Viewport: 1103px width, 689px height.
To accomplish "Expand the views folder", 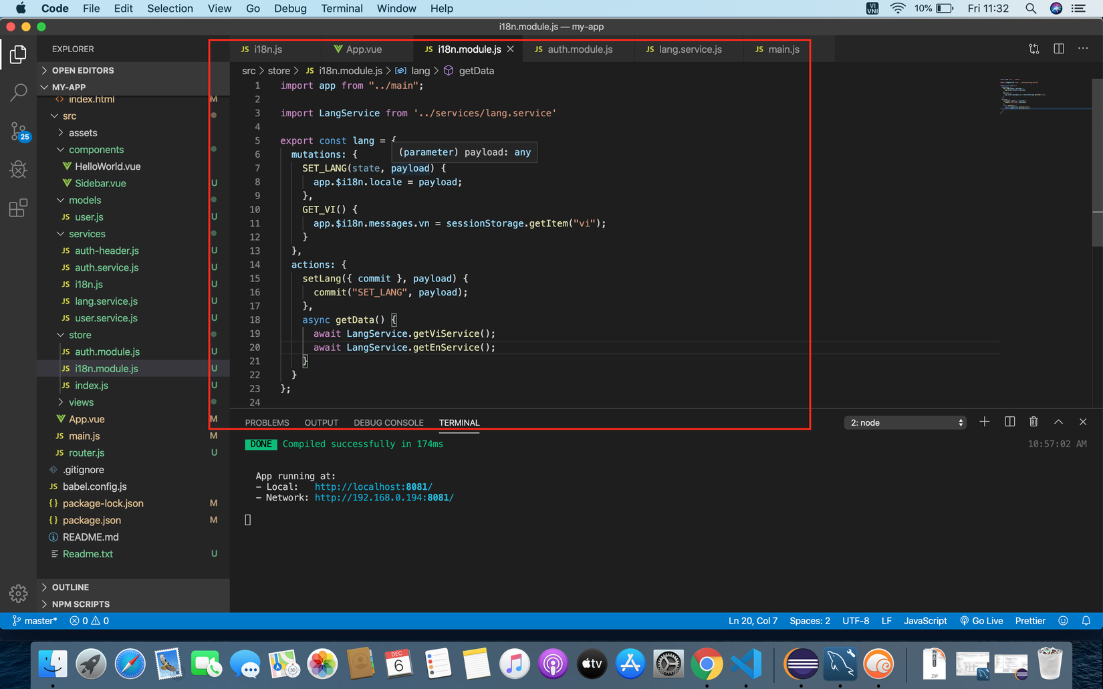I will pyautogui.click(x=81, y=402).
